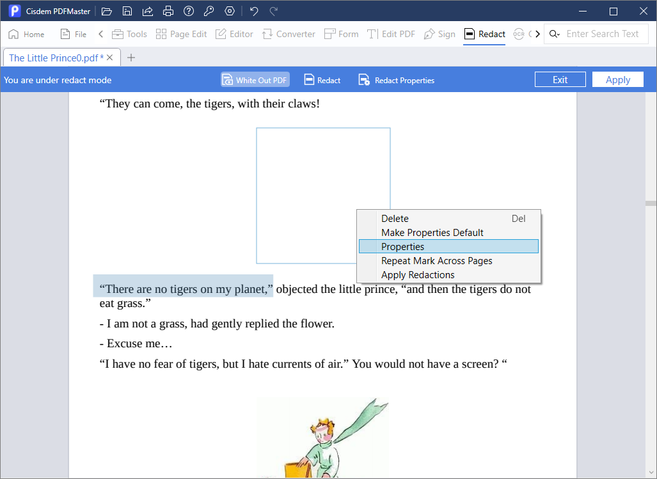Switch to the Editor tab
The image size is (657, 479).
pos(234,34)
